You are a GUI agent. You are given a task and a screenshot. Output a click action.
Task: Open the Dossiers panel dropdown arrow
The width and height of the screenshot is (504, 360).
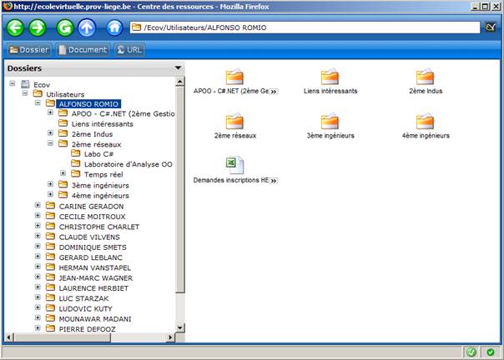click(x=178, y=67)
